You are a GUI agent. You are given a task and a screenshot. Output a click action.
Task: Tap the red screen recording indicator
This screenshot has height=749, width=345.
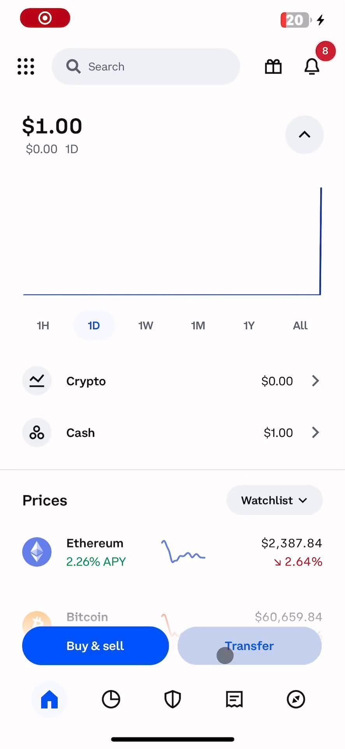[45, 18]
